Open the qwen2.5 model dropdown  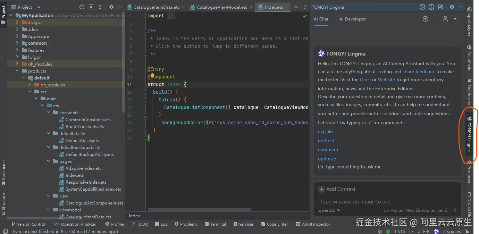click(x=329, y=210)
